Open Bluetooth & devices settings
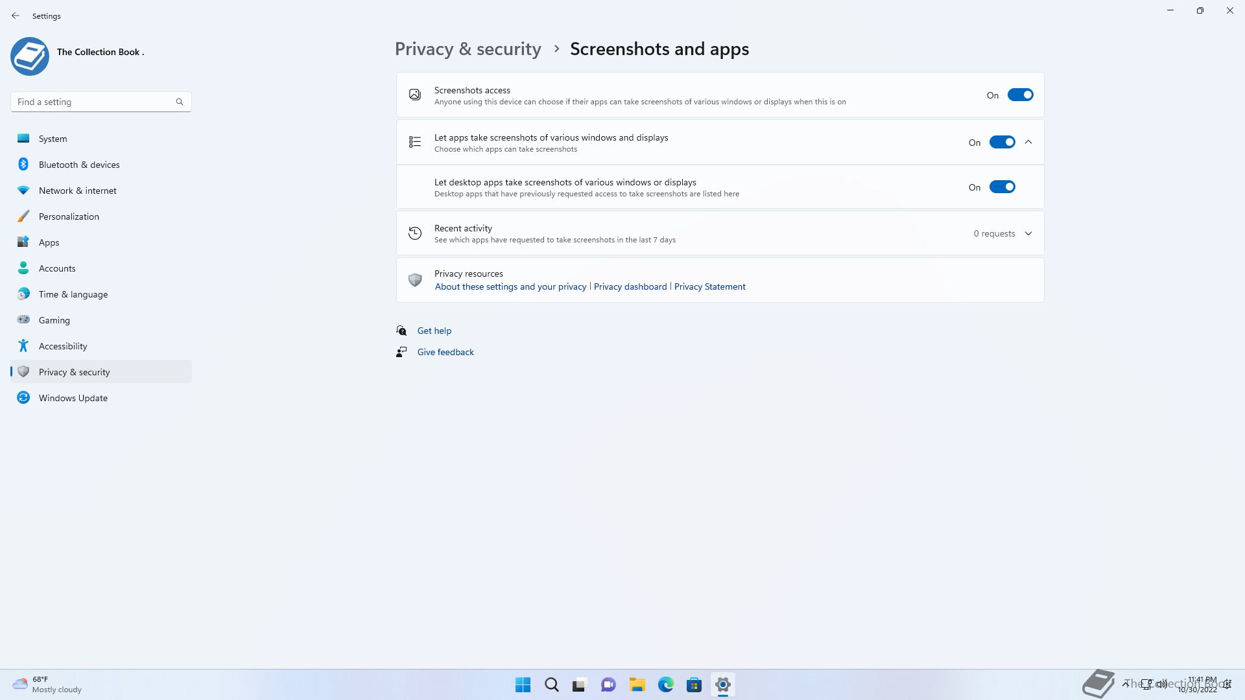The height and width of the screenshot is (700, 1245). tap(78, 165)
